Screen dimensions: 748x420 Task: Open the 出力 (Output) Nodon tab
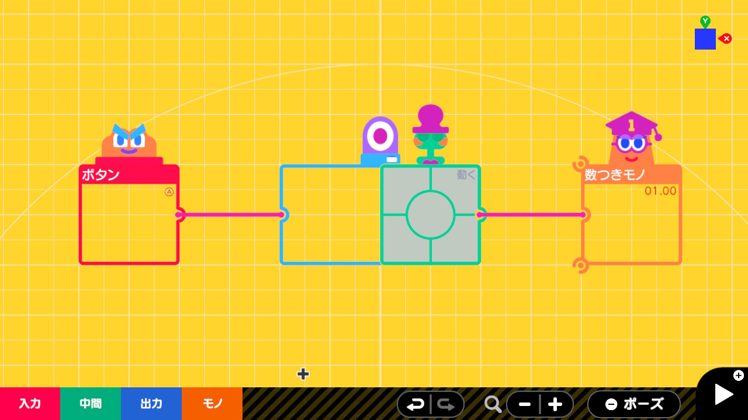pyautogui.click(x=151, y=404)
